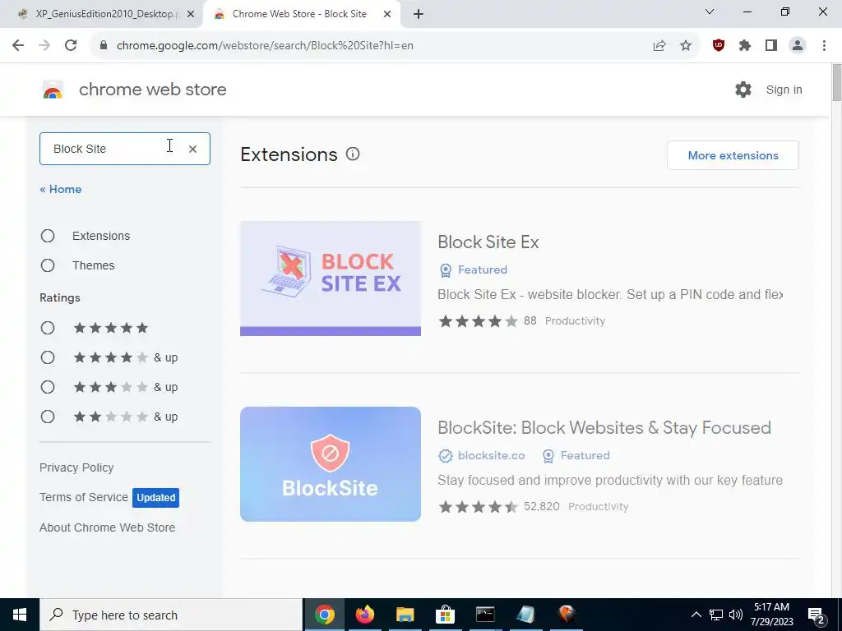Open BlockSite: Block Websites & Stay Focused

click(x=604, y=427)
